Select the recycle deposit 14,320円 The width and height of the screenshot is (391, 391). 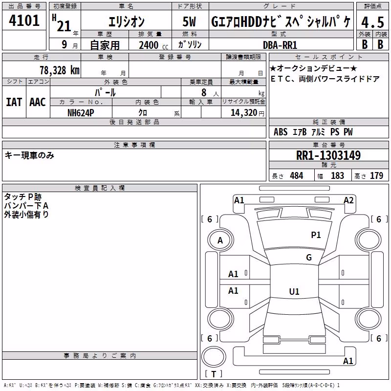click(247, 113)
